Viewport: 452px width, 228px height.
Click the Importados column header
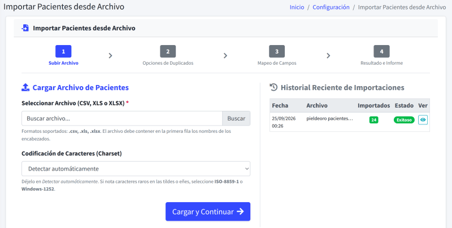click(x=373, y=105)
